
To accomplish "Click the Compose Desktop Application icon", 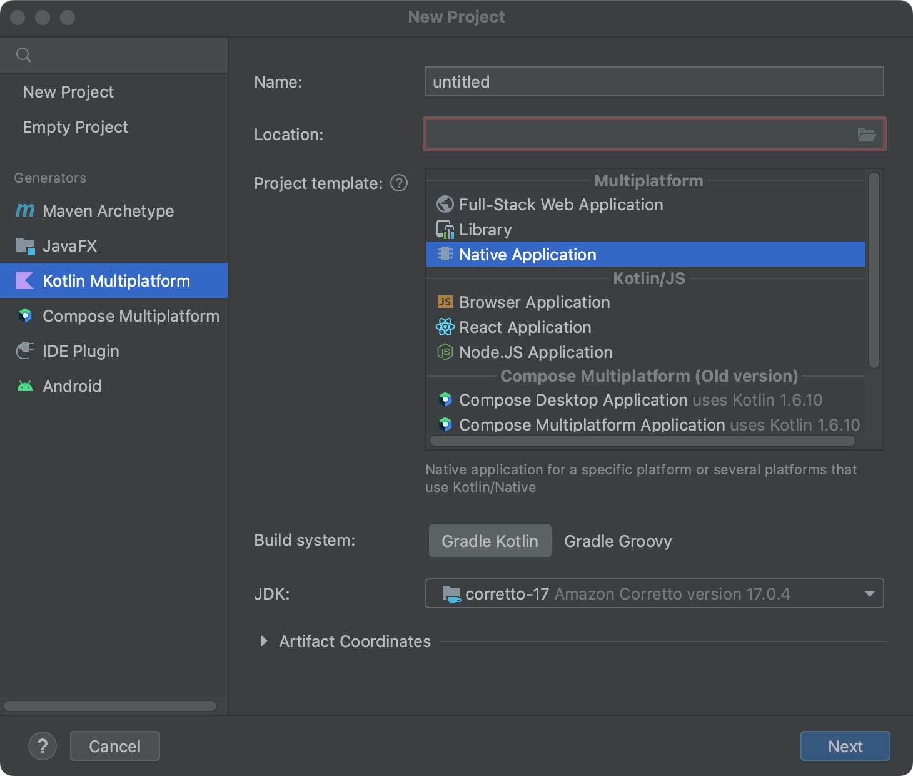I will [445, 399].
